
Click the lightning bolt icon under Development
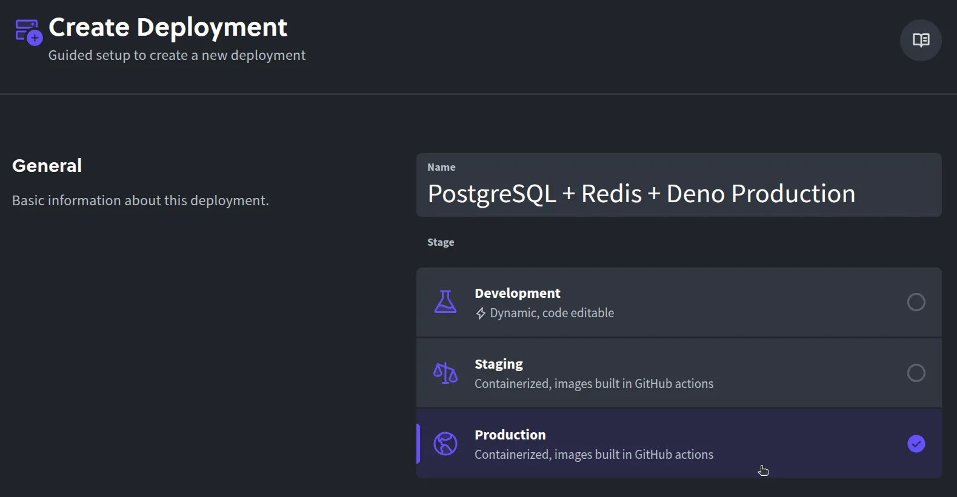click(x=481, y=314)
